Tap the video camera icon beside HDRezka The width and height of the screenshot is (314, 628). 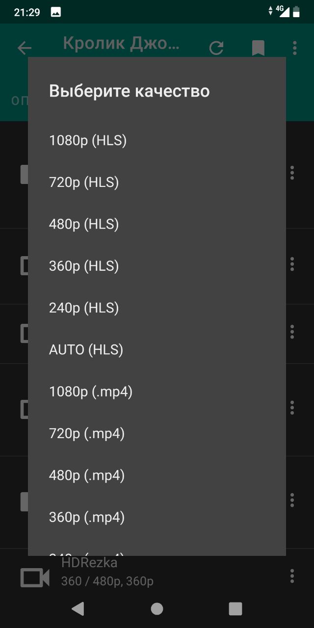tap(35, 577)
